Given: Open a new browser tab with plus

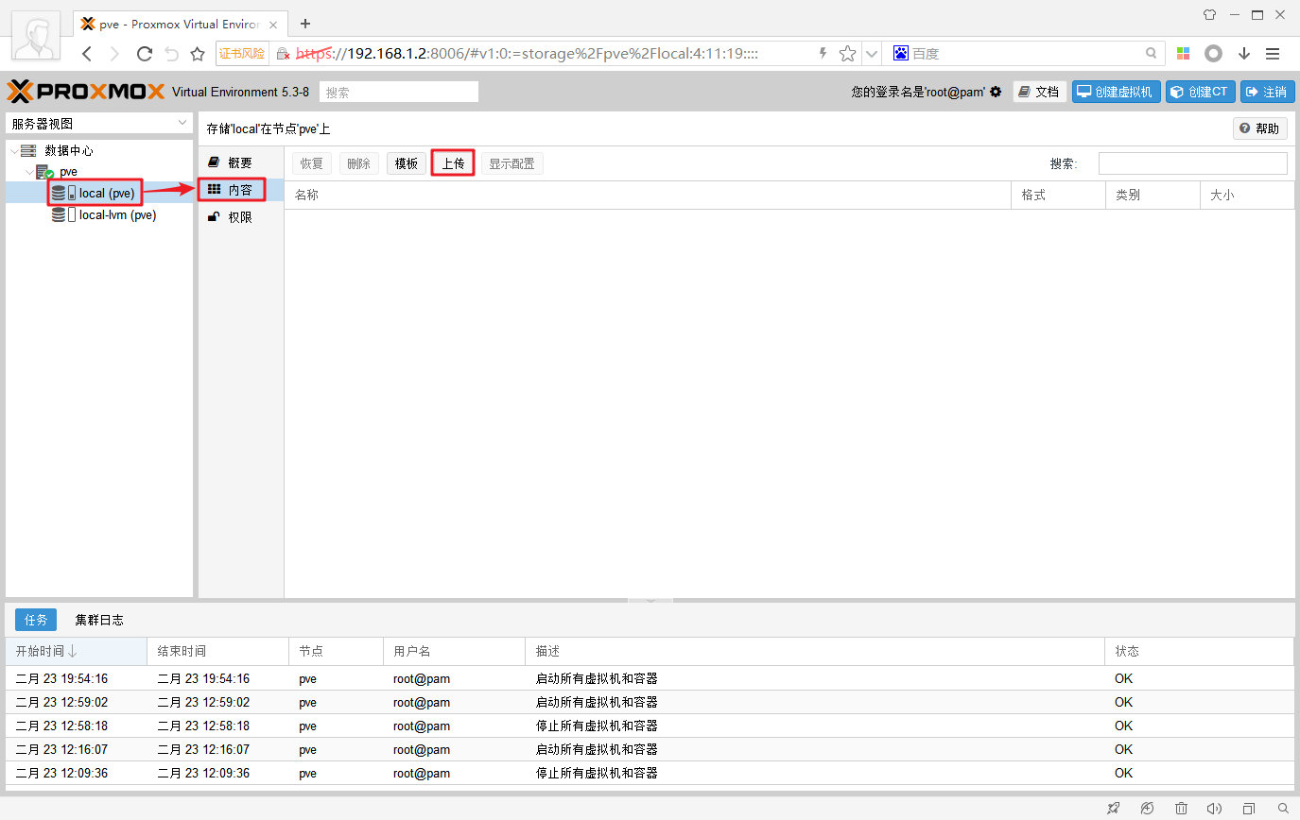Looking at the screenshot, I should point(304,24).
